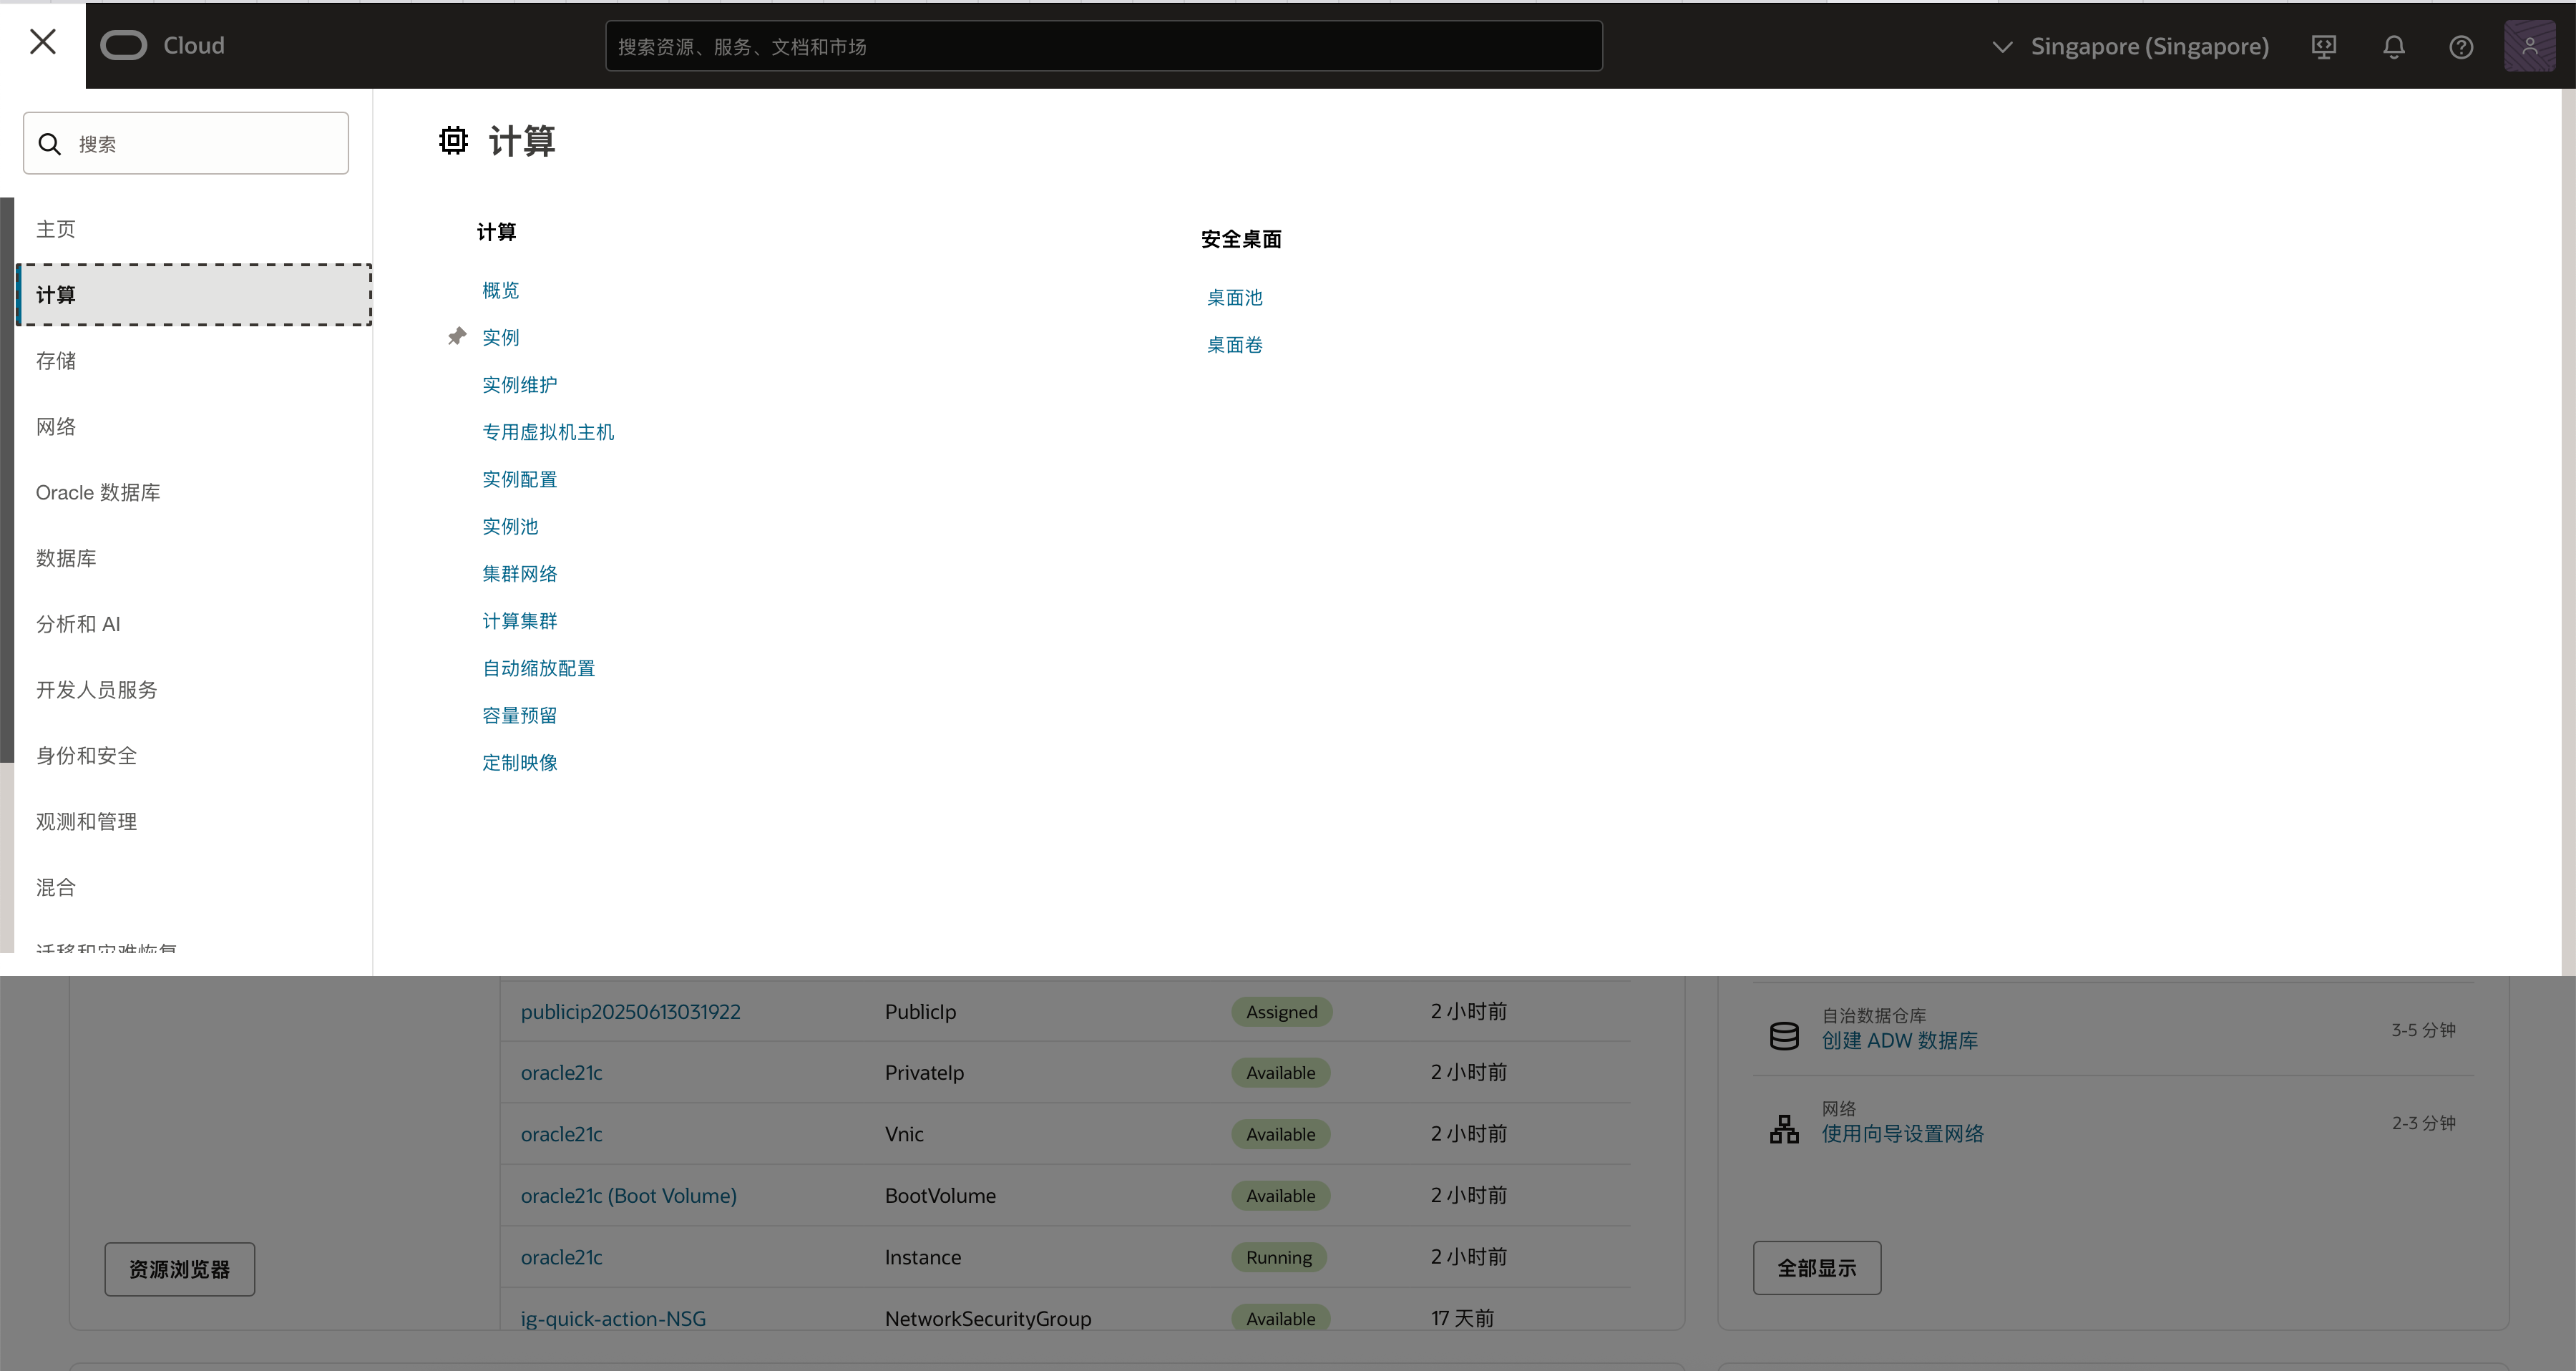Close the navigation menu with X icon
The image size is (2576, 1371).
point(42,42)
